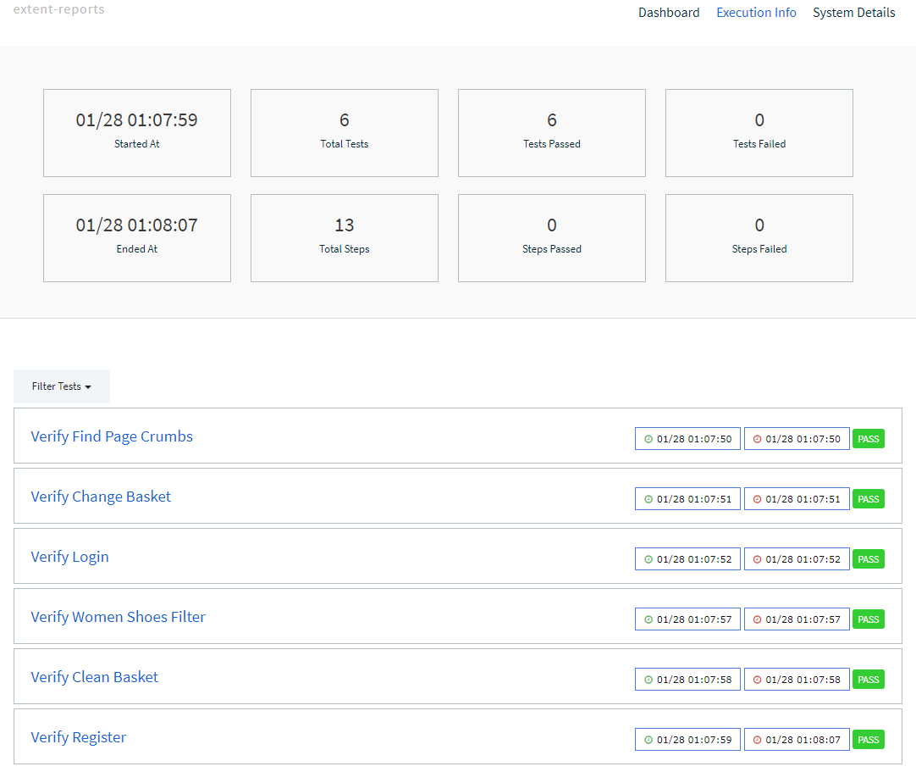The width and height of the screenshot is (916, 783).
Task: Click red end clock icon for Verify Login
Action: click(x=757, y=559)
